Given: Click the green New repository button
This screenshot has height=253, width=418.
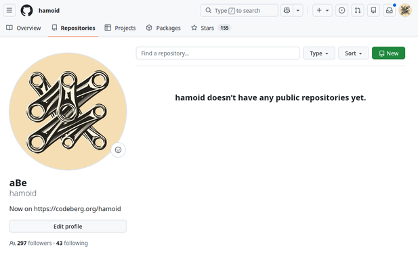Looking at the screenshot, I should (388, 53).
